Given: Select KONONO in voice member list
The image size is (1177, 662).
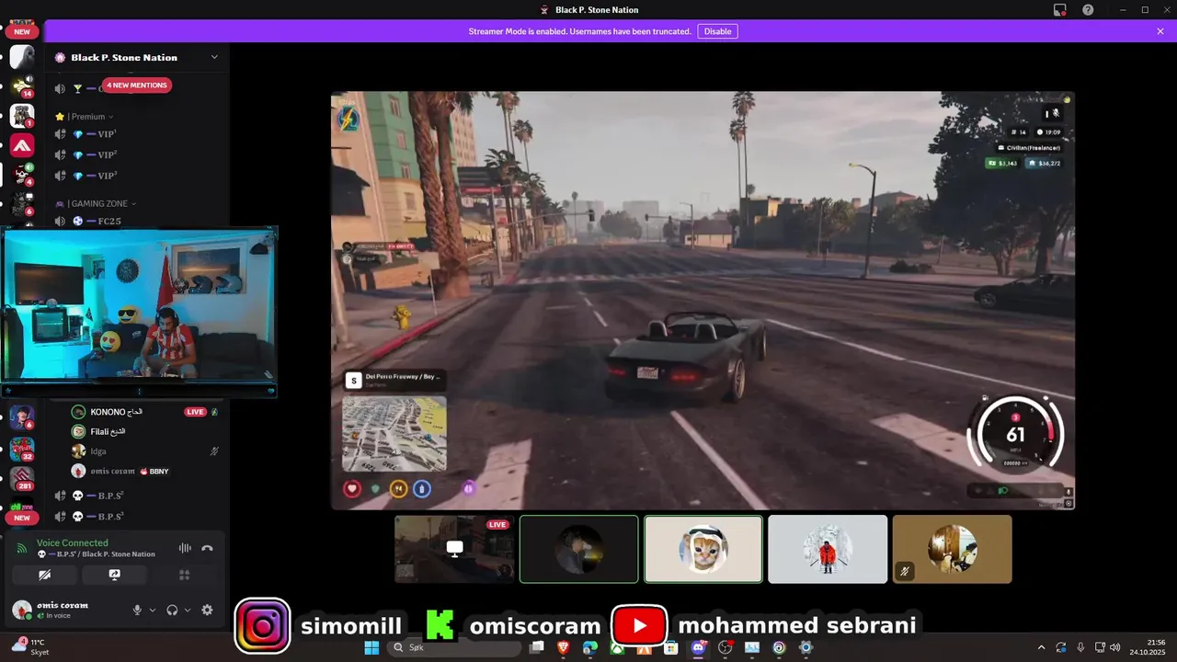Looking at the screenshot, I should [145, 412].
